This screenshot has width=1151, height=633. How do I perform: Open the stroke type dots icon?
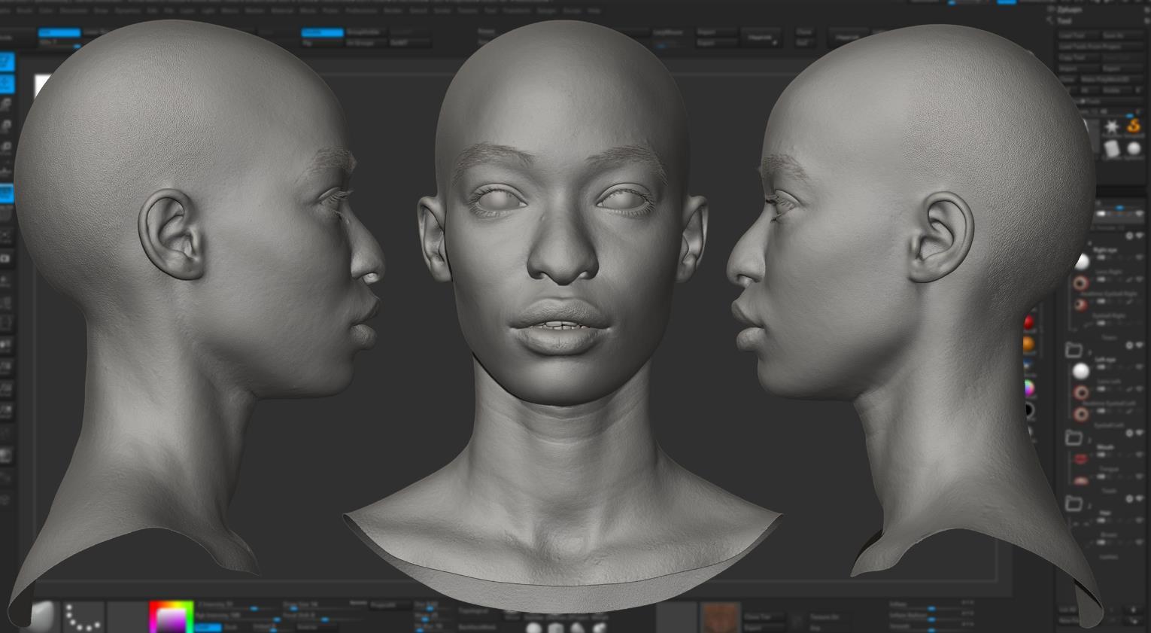pos(83,616)
